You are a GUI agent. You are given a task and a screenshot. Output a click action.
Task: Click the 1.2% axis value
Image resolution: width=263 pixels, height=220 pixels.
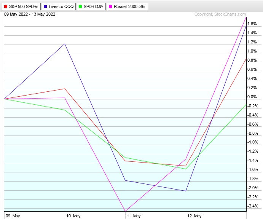point(252,42)
